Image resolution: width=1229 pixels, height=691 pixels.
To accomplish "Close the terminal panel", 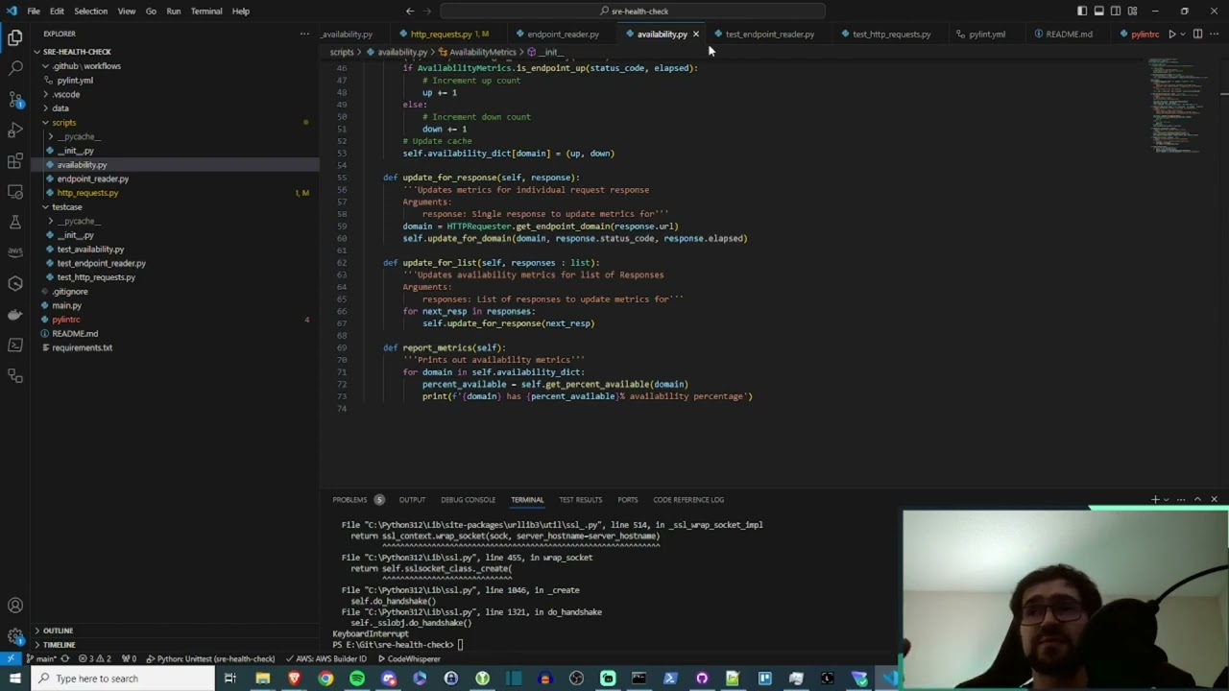I will click(x=1214, y=499).
